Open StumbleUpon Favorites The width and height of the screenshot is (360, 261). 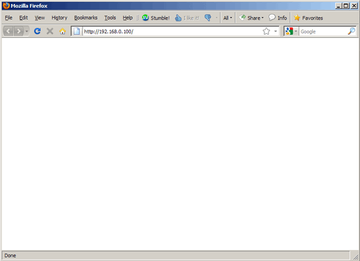308,18
